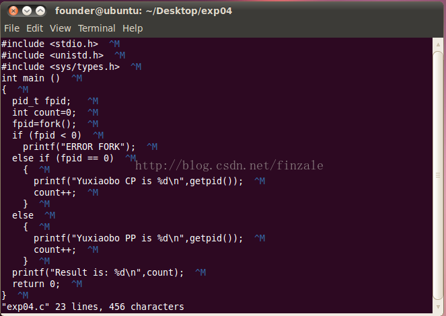Viewport: 446px width, 316px height.
Task: Click the printf("ERROR FORK") line
Action: [x=79, y=147]
